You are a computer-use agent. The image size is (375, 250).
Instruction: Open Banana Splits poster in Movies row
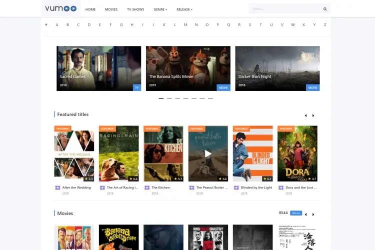tap(119, 237)
